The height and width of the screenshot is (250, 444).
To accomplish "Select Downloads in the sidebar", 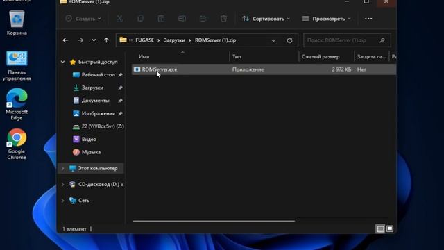I will (92, 88).
